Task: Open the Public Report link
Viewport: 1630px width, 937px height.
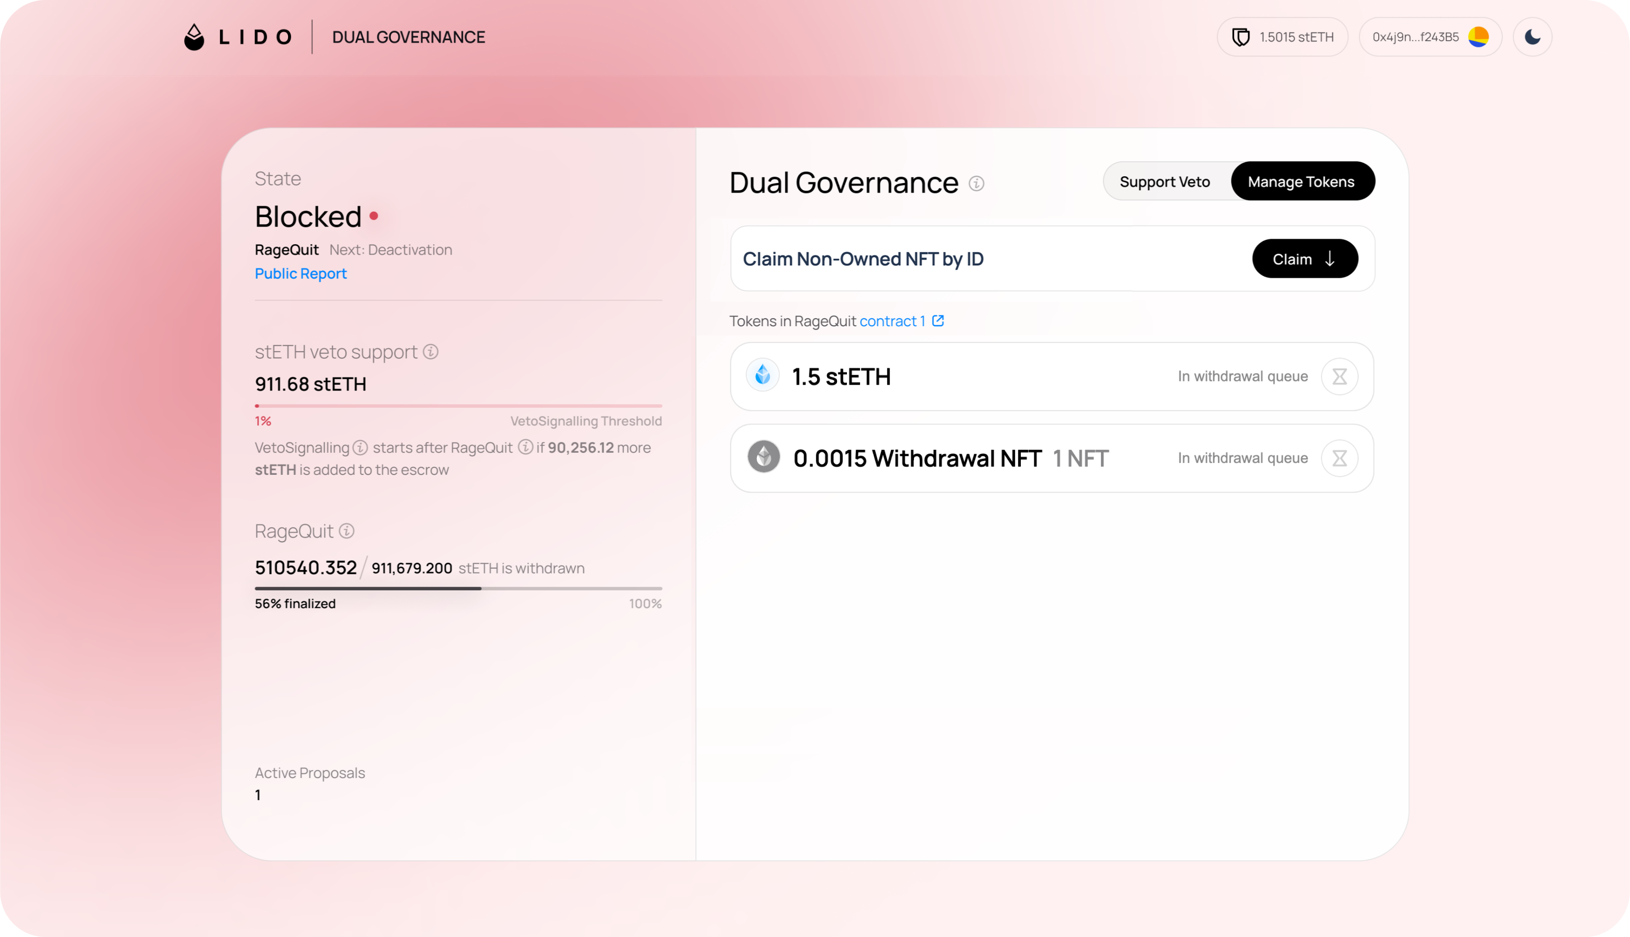Action: (x=300, y=274)
